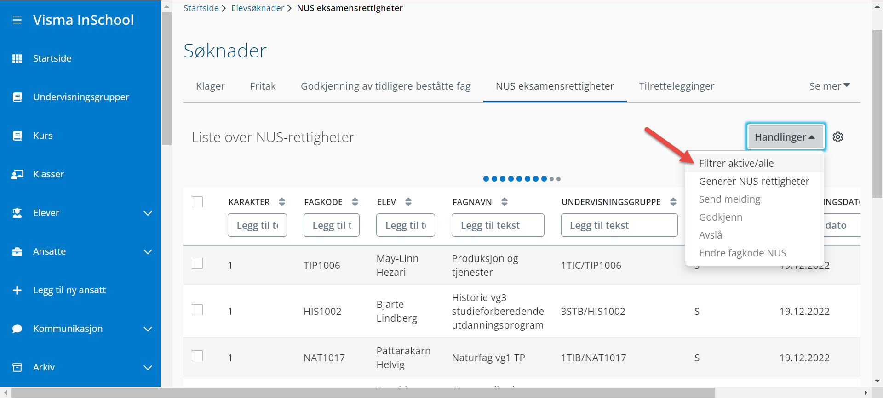The height and width of the screenshot is (398, 883).
Task: Click the Startside grid icon
Action: coord(17,58)
